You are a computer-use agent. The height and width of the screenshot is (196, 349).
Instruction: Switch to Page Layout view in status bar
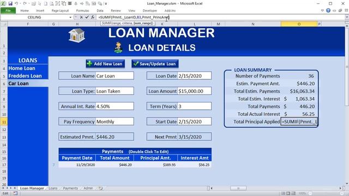[x=288, y=193]
